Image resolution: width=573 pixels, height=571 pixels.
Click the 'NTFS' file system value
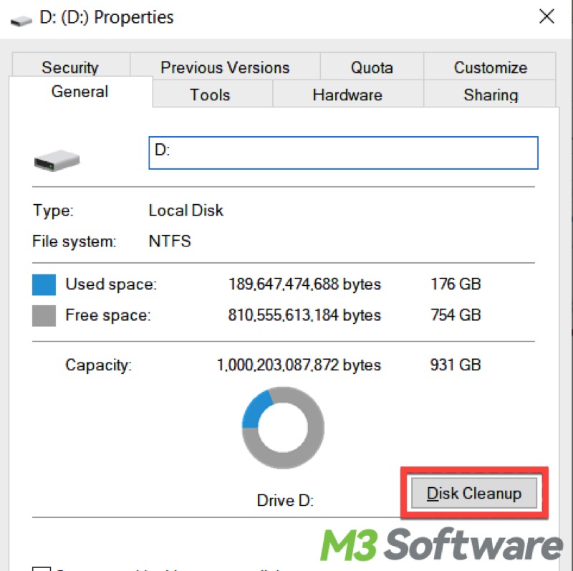point(170,241)
